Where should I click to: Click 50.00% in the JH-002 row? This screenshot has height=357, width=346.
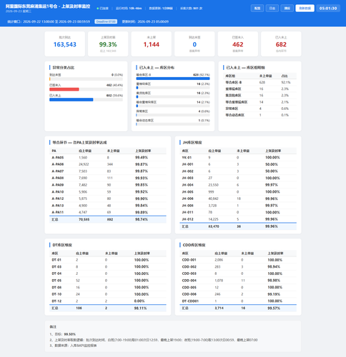point(272,171)
